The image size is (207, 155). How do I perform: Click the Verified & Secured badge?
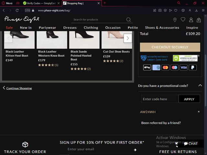click(185, 58)
